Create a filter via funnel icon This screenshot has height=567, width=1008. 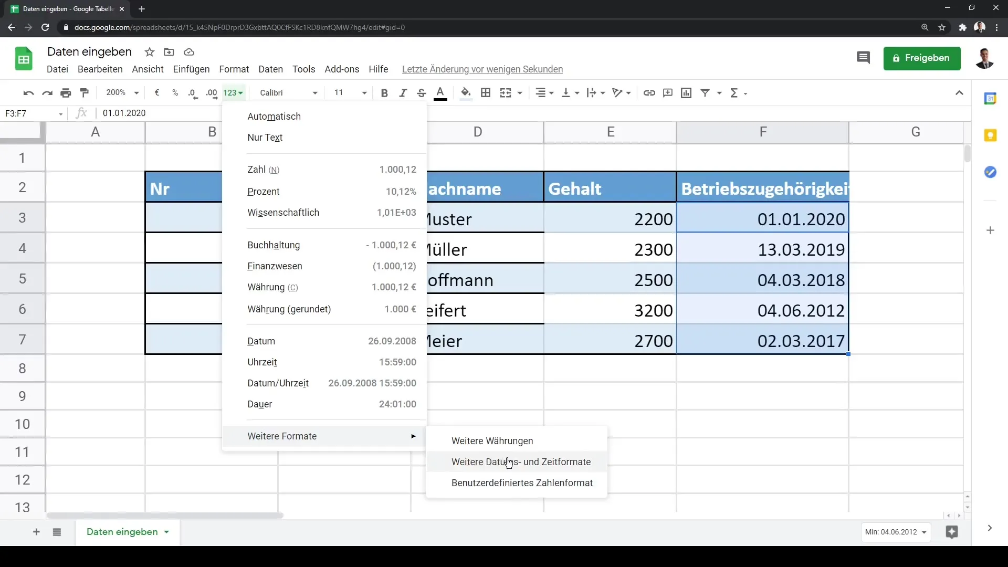click(x=705, y=93)
